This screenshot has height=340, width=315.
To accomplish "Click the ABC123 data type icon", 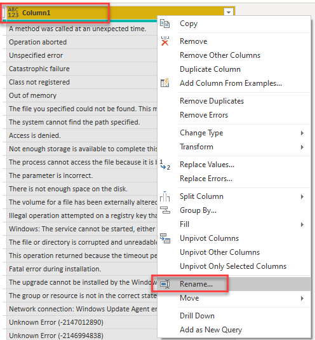I will tap(13, 13).
